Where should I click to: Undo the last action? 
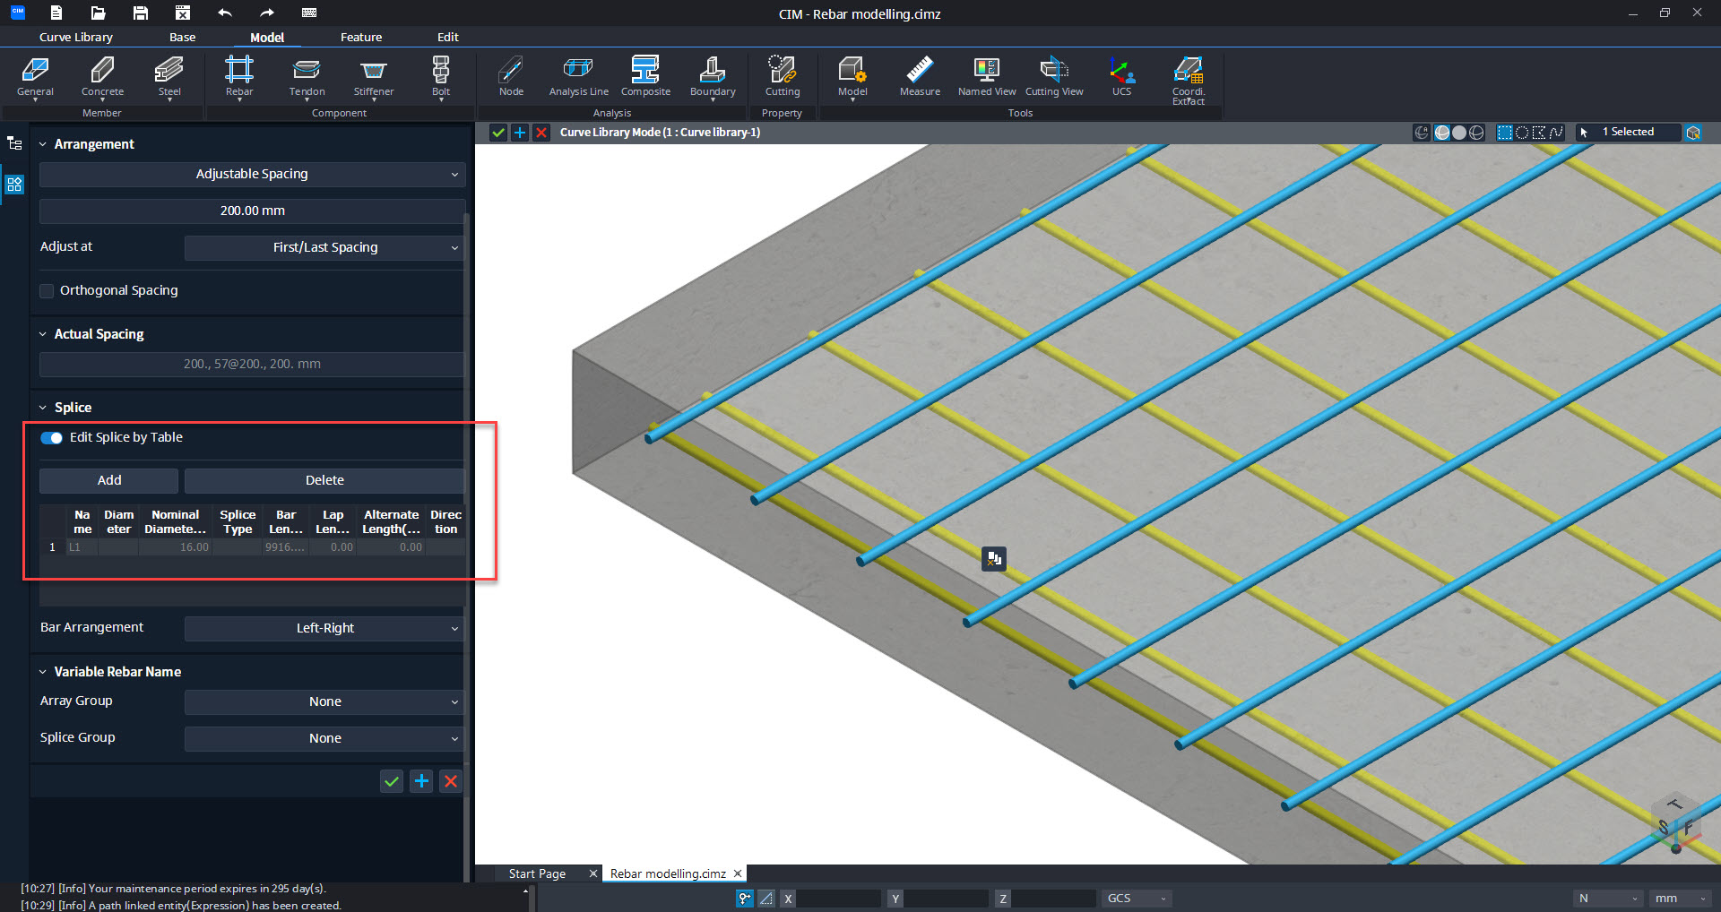tap(225, 13)
